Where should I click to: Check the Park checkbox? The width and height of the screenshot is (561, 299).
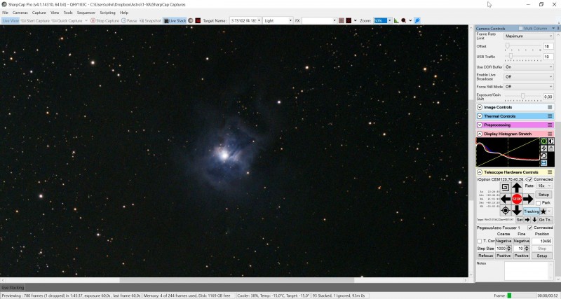pyautogui.click(x=538, y=203)
